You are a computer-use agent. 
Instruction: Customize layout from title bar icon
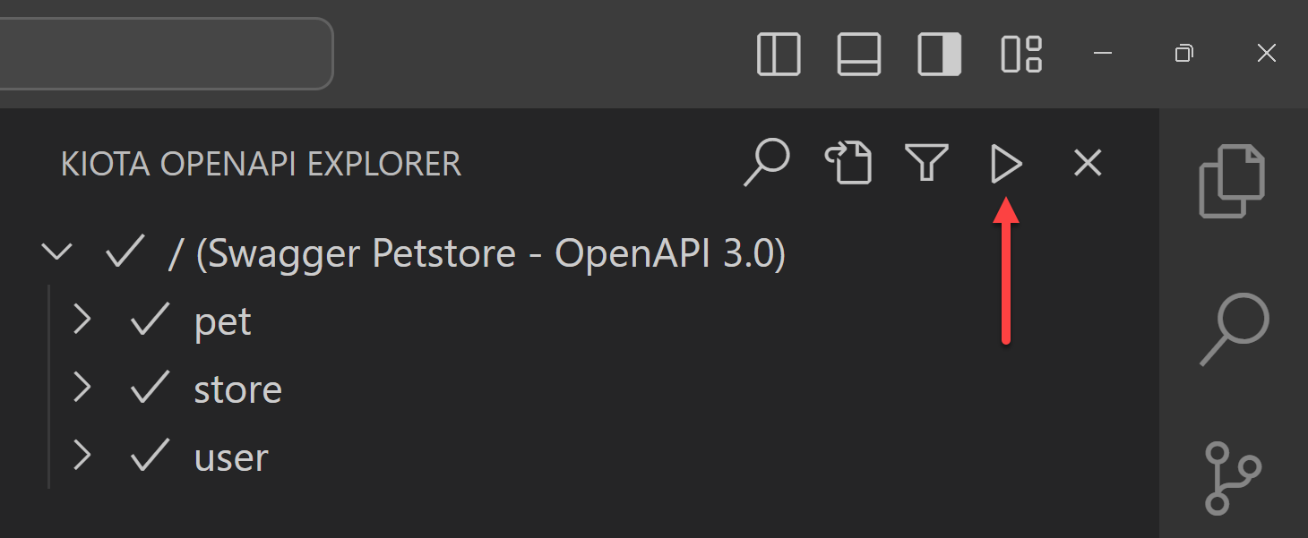pyautogui.click(x=1021, y=55)
